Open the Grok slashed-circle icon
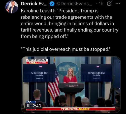Viewport: 126px width, 114px height. [x=109, y=4]
